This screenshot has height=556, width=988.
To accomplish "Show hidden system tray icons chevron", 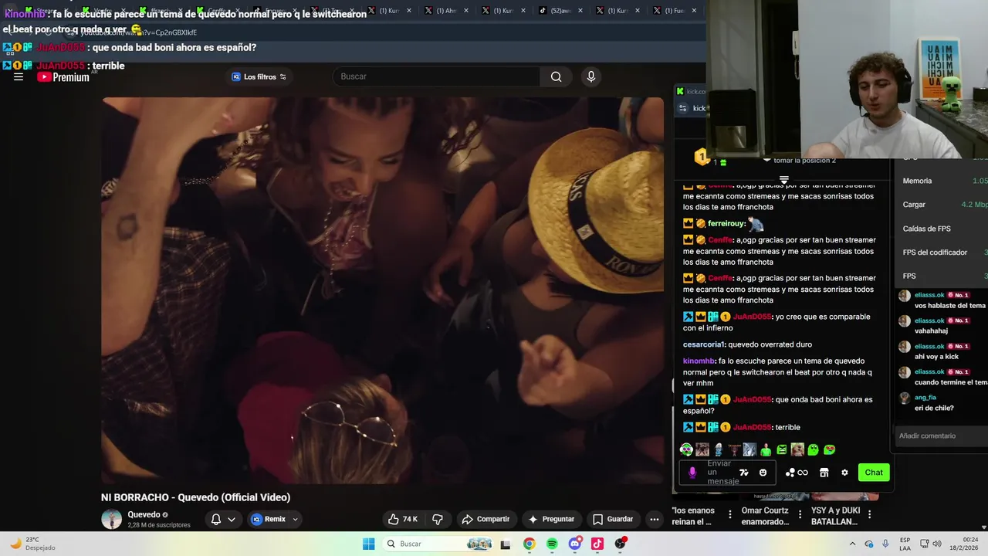I will (851, 544).
